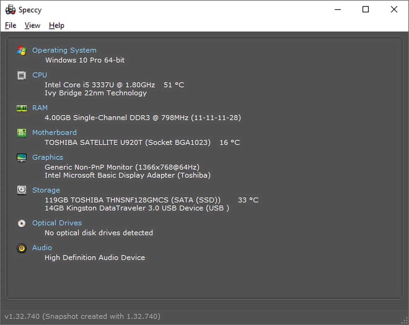Close the Speccy window

tap(394, 10)
